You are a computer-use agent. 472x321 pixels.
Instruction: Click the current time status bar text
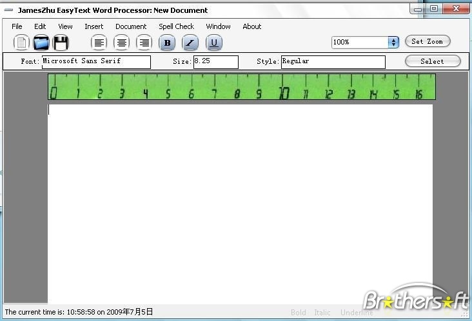coord(79,312)
